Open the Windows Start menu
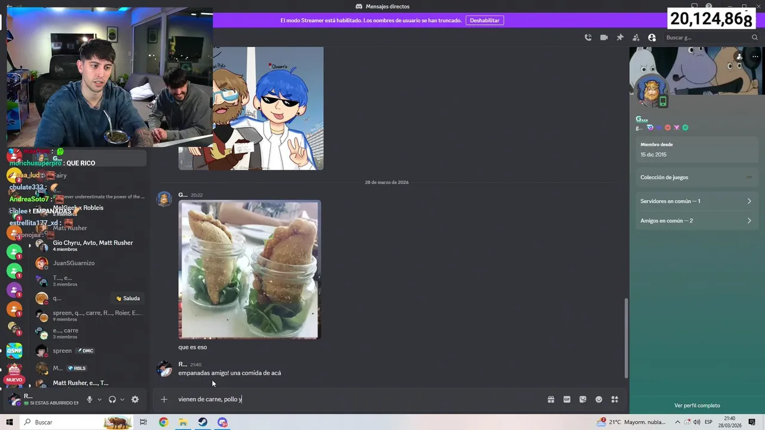This screenshot has height=430, width=765. click(x=10, y=422)
